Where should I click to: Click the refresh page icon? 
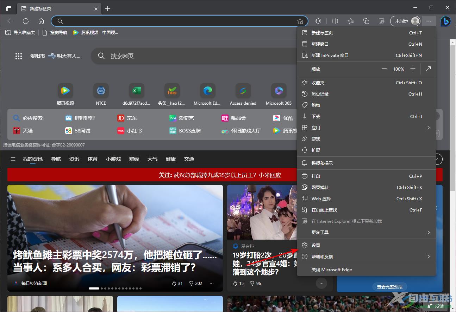[26, 21]
